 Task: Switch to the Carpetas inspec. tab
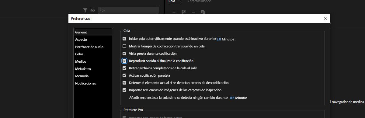tap(200, 1)
